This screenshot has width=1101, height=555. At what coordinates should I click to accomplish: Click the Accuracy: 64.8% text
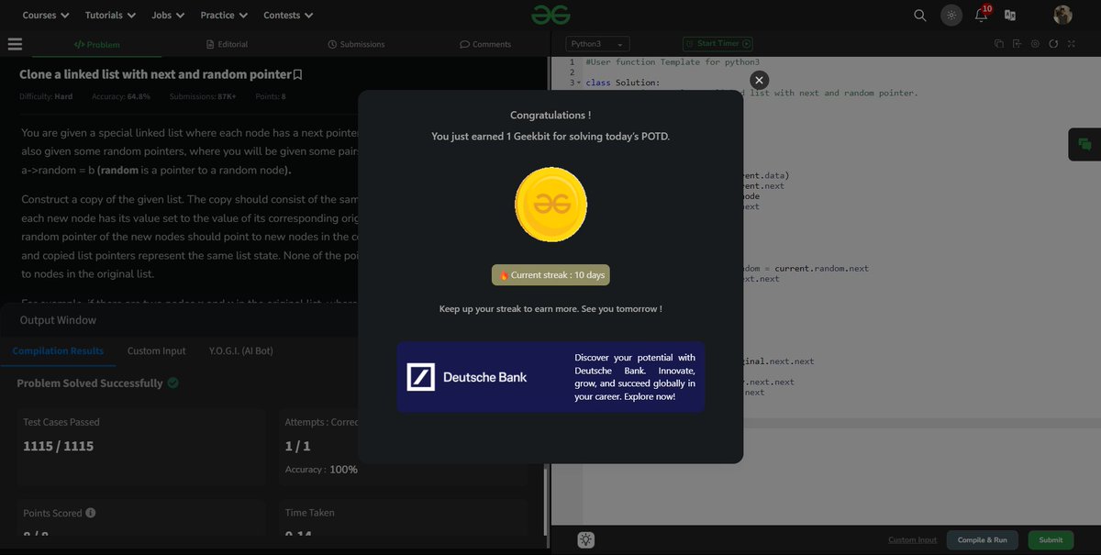pos(120,96)
